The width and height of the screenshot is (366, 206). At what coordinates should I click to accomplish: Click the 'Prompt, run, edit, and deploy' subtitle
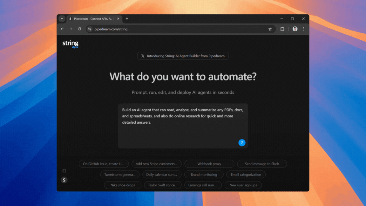click(x=183, y=92)
